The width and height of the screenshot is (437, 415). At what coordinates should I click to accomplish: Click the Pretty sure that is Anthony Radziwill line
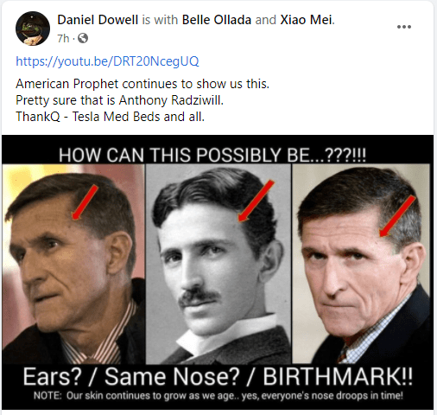pyautogui.click(x=119, y=100)
